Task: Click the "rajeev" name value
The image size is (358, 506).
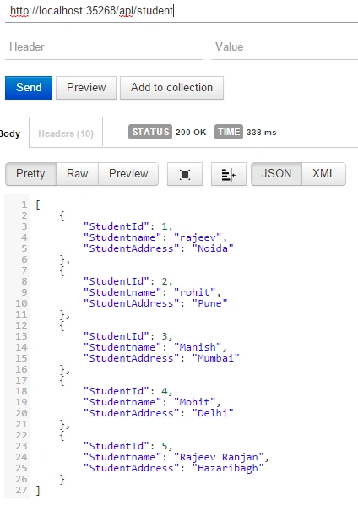Action: pyautogui.click(x=198, y=237)
